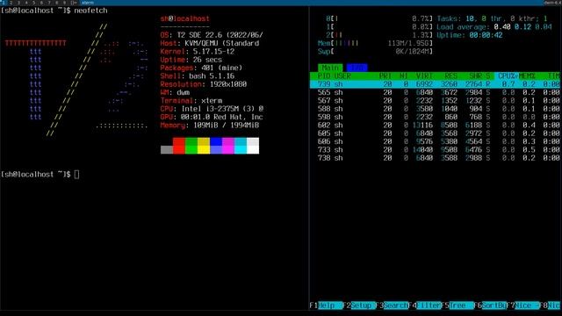
Task: Click the Shell line bash 5.1.16
Action: tap(197, 76)
